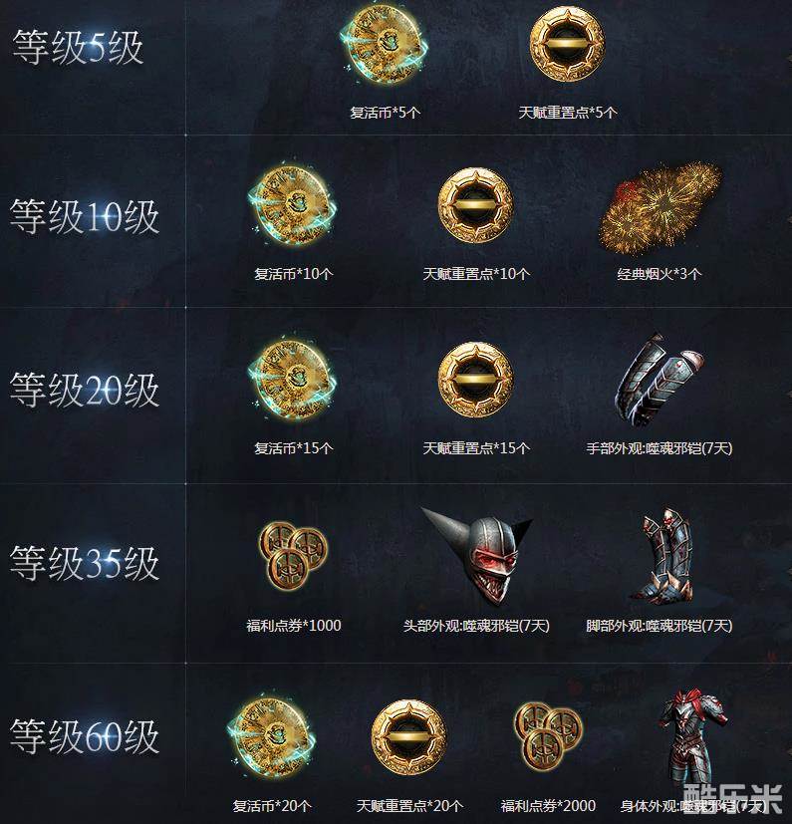Click the level 5 resurrection coin icon
Viewport: 792px width, 824px height.
(384, 45)
